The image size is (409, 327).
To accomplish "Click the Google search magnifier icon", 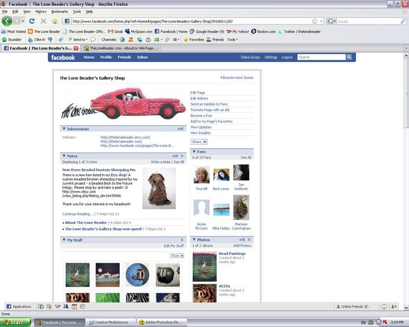I will [403, 21].
